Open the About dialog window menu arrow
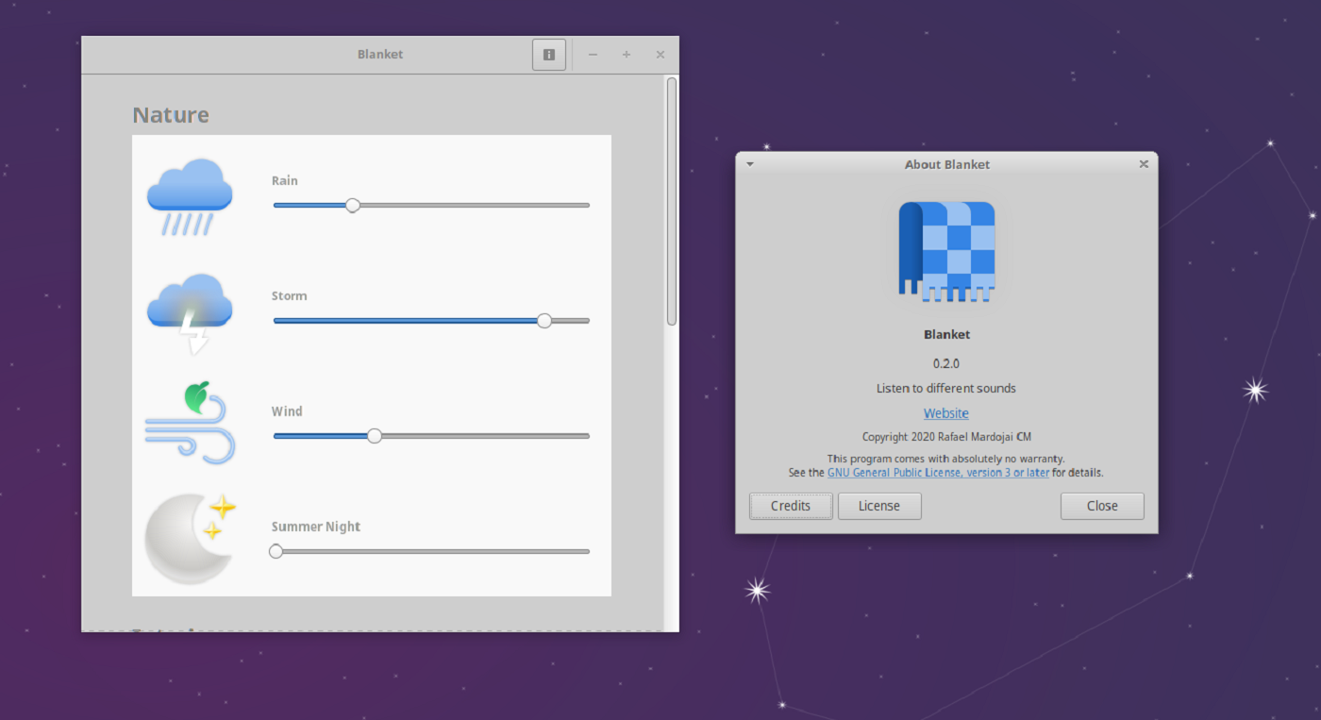 (x=750, y=164)
